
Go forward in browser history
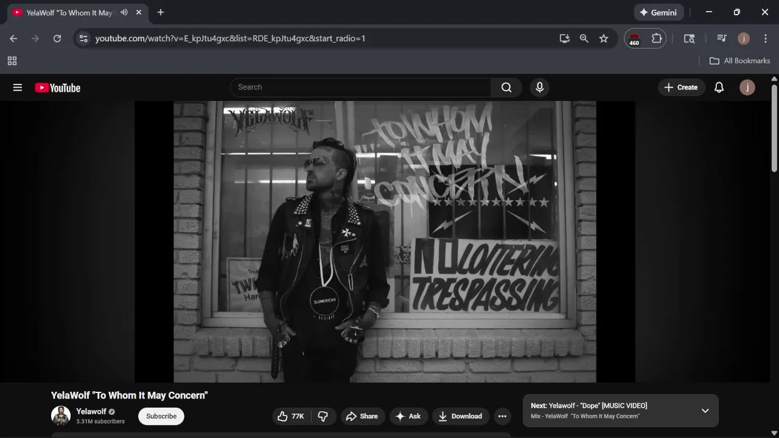point(35,38)
